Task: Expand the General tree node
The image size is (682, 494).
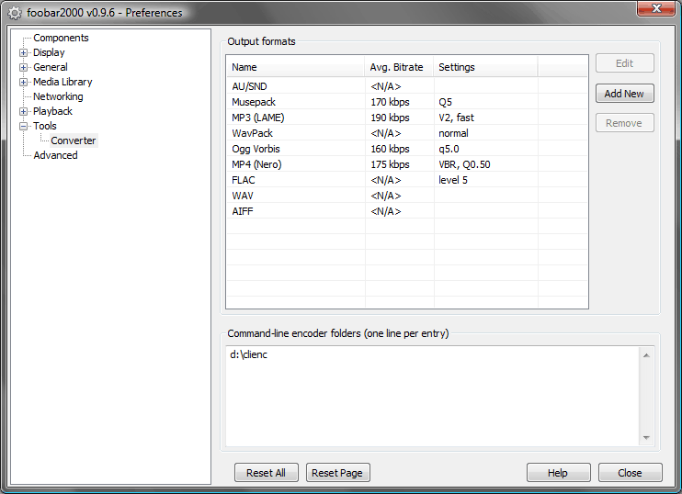Action: coord(24,67)
